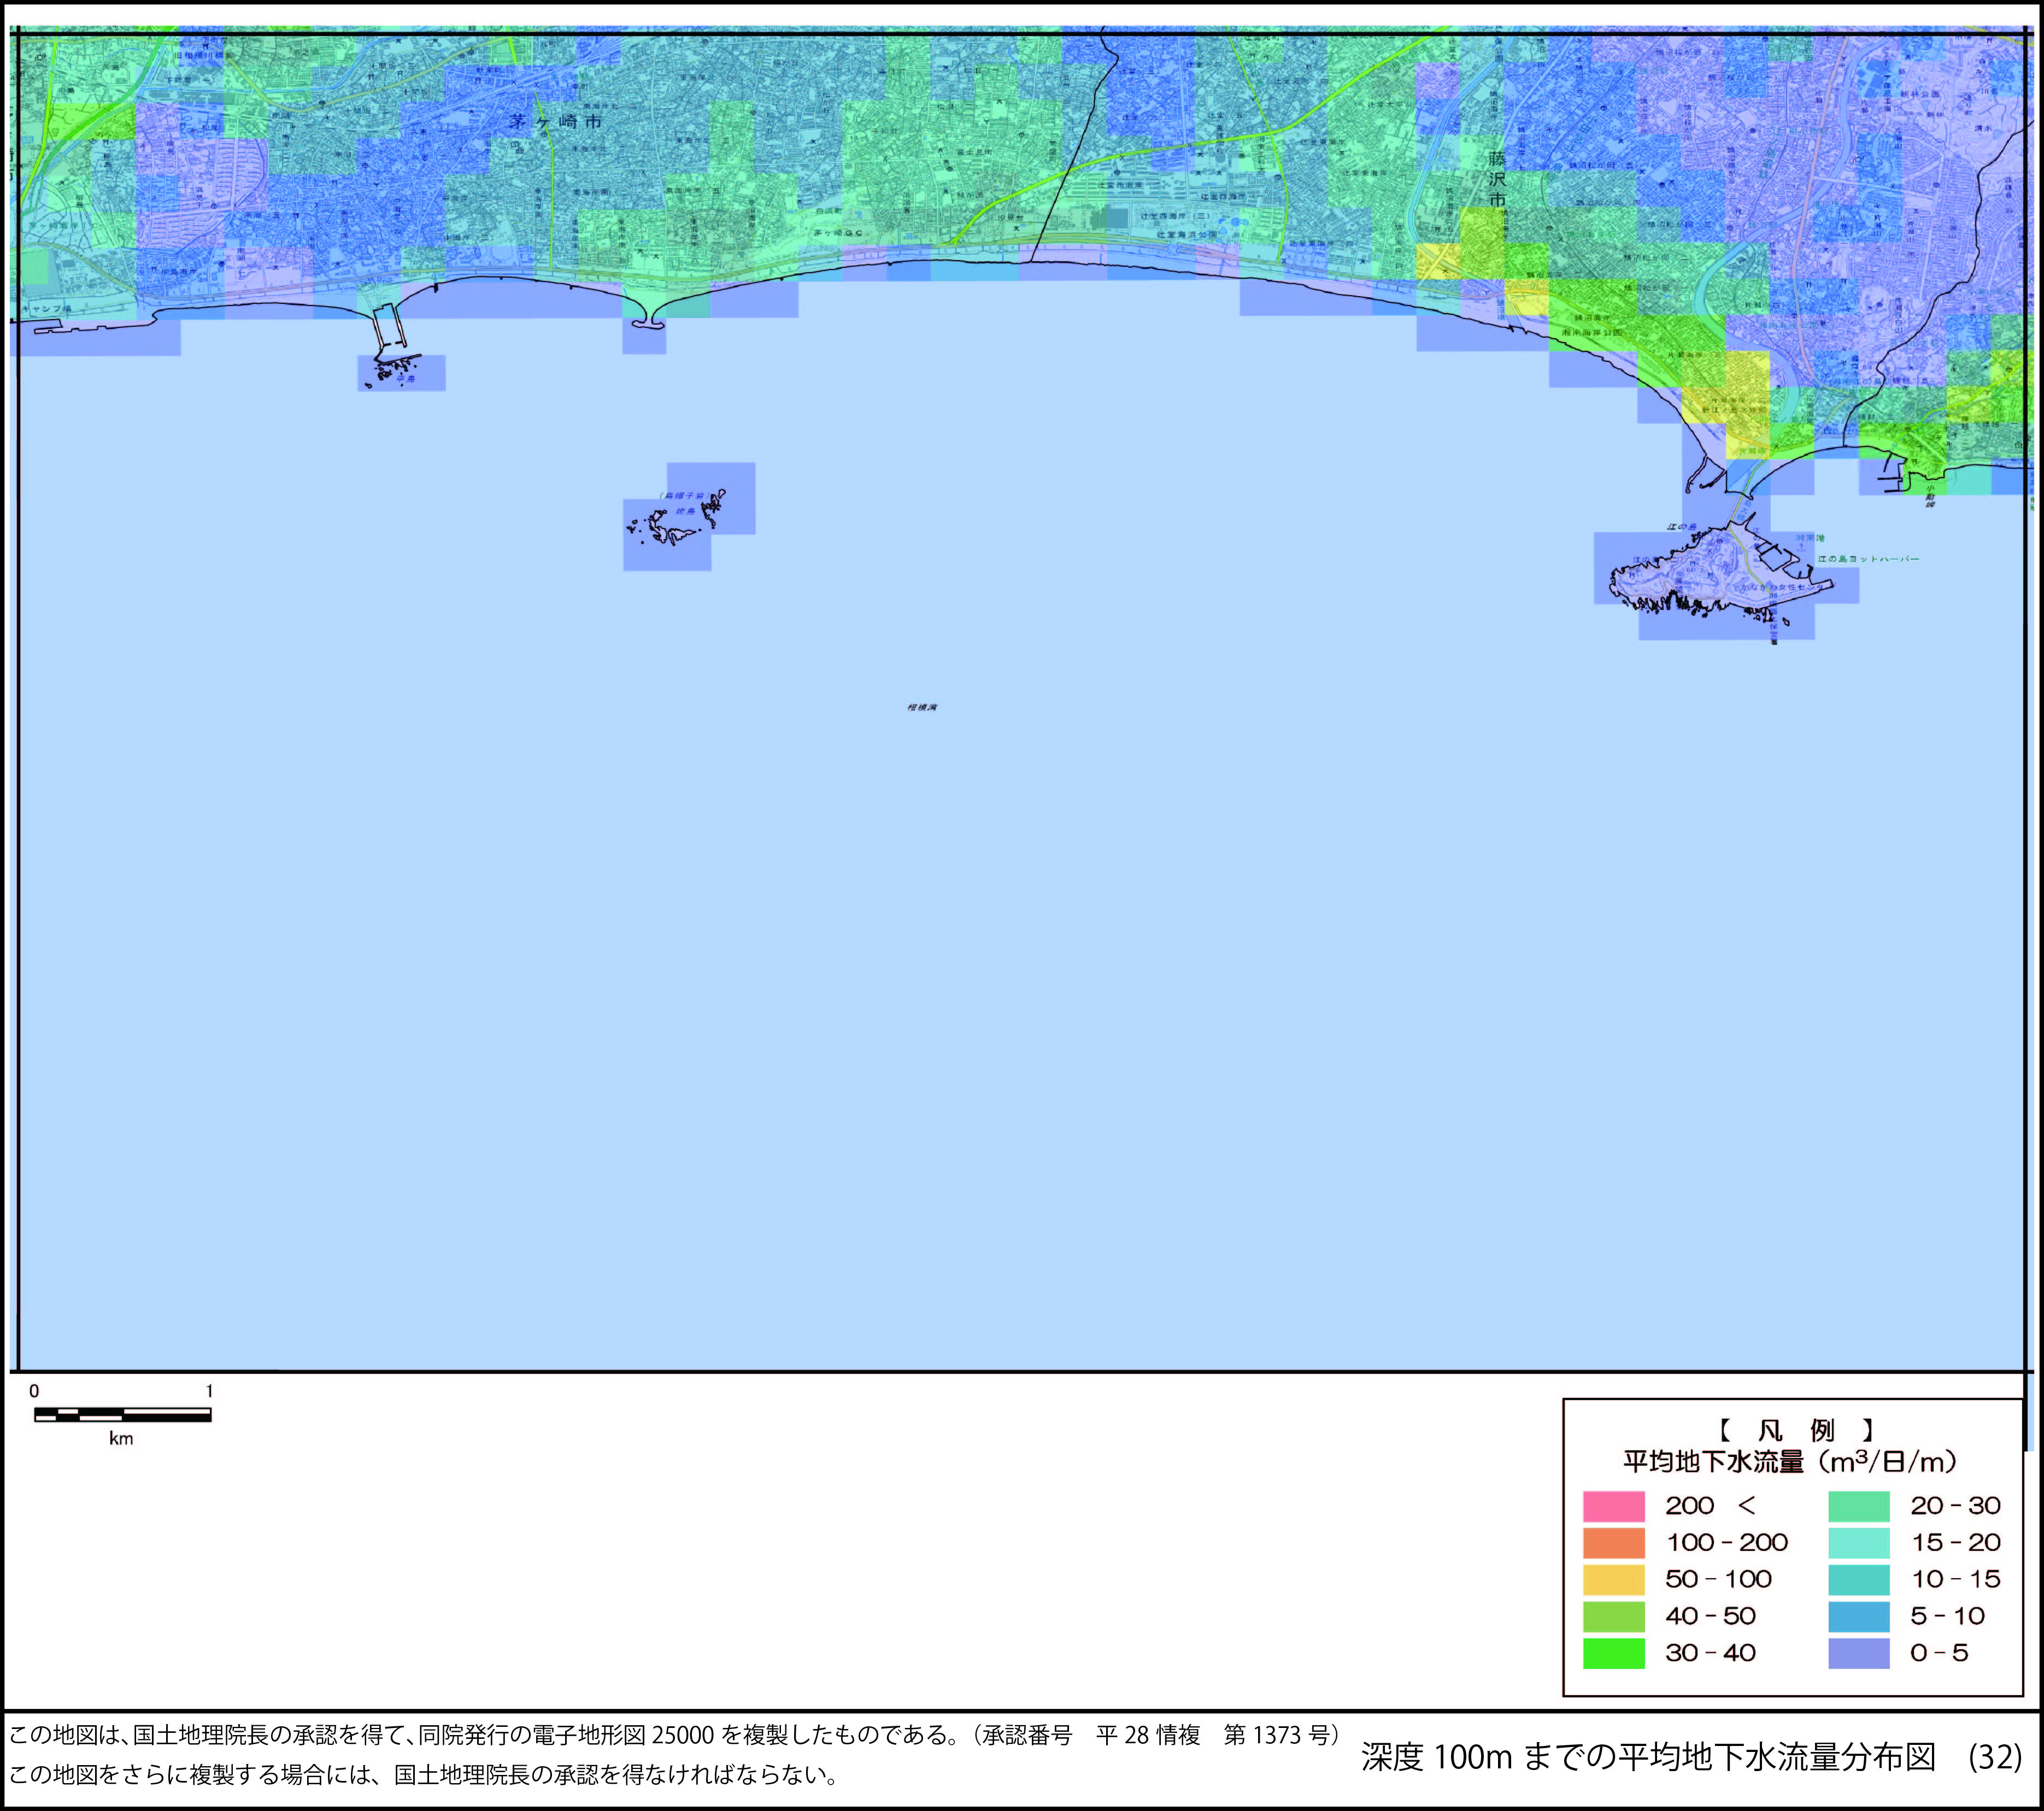Click the 茅ヶ崎市 city label
Screen dimensions: 2044x1811
[555, 122]
